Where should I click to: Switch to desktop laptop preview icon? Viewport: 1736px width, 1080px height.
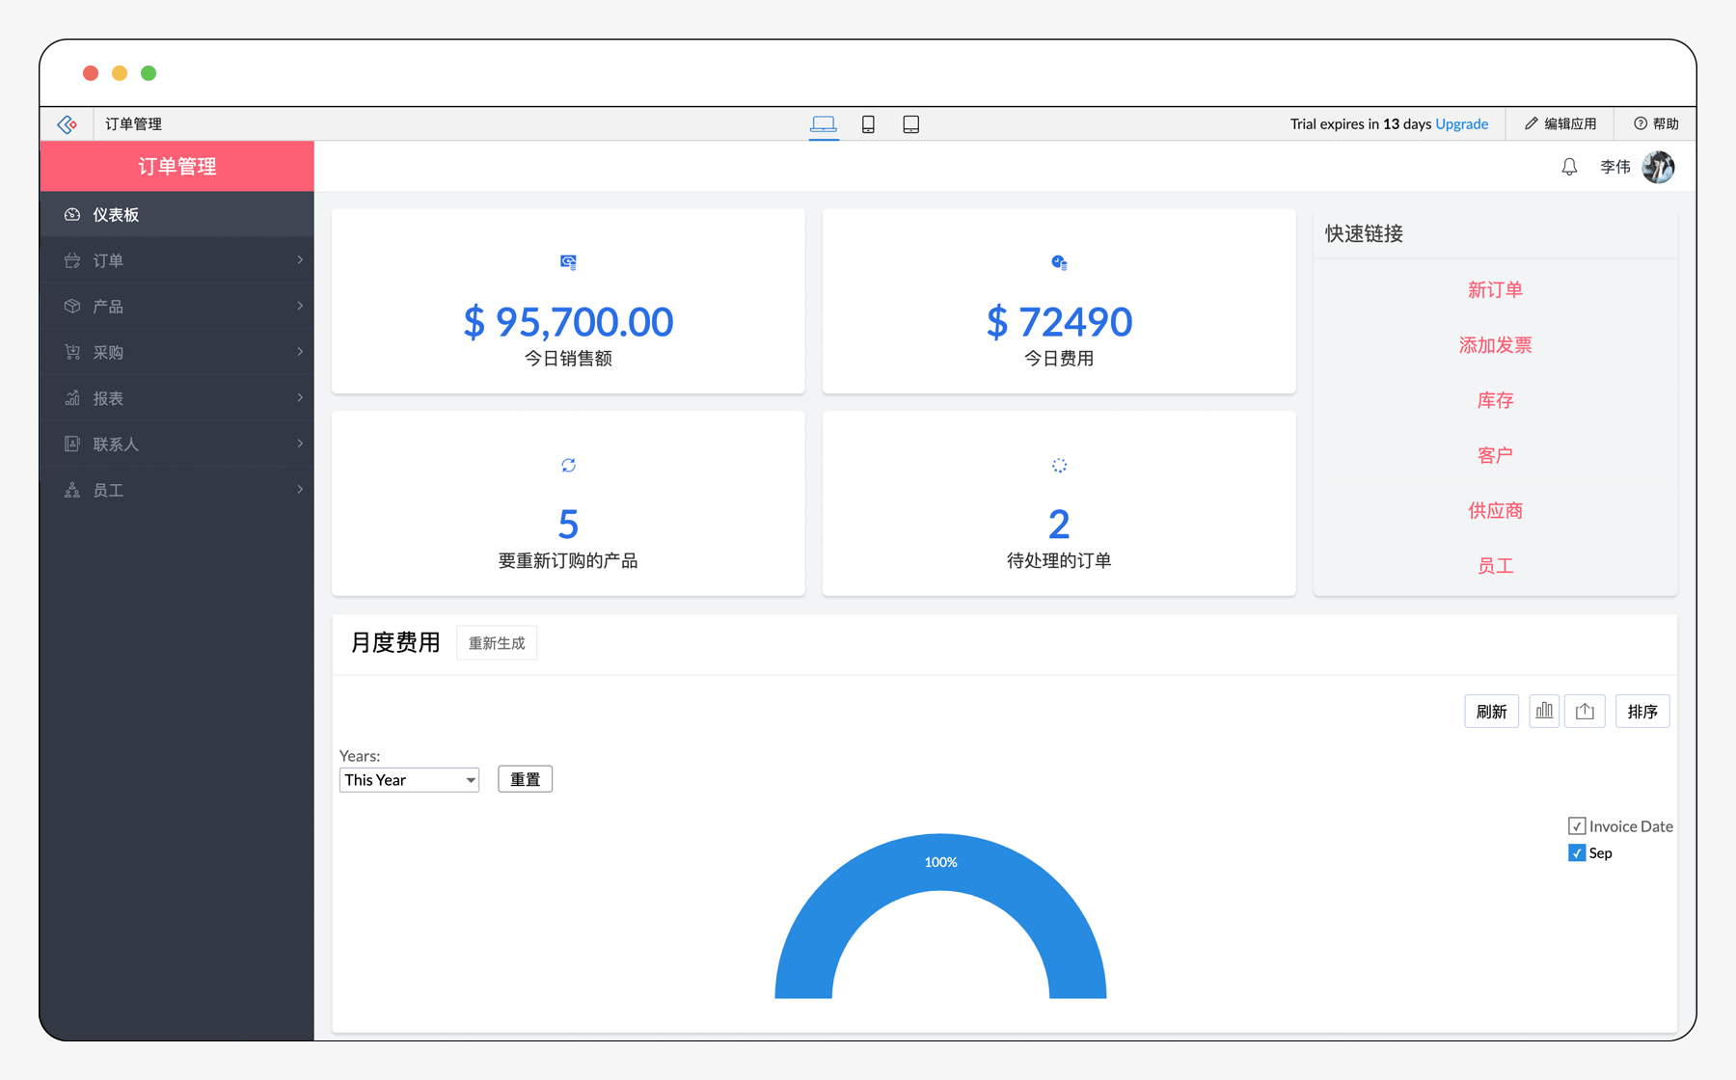click(x=824, y=124)
